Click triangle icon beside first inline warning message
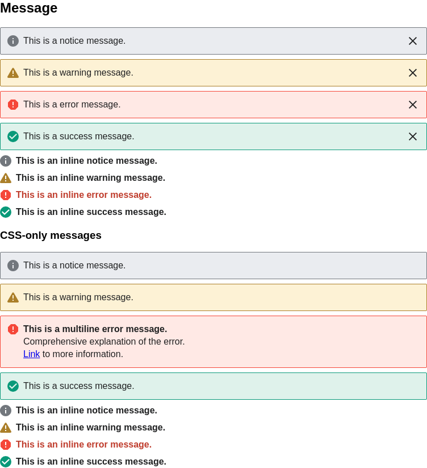This screenshot has width=427, height=468. [6, 178]
